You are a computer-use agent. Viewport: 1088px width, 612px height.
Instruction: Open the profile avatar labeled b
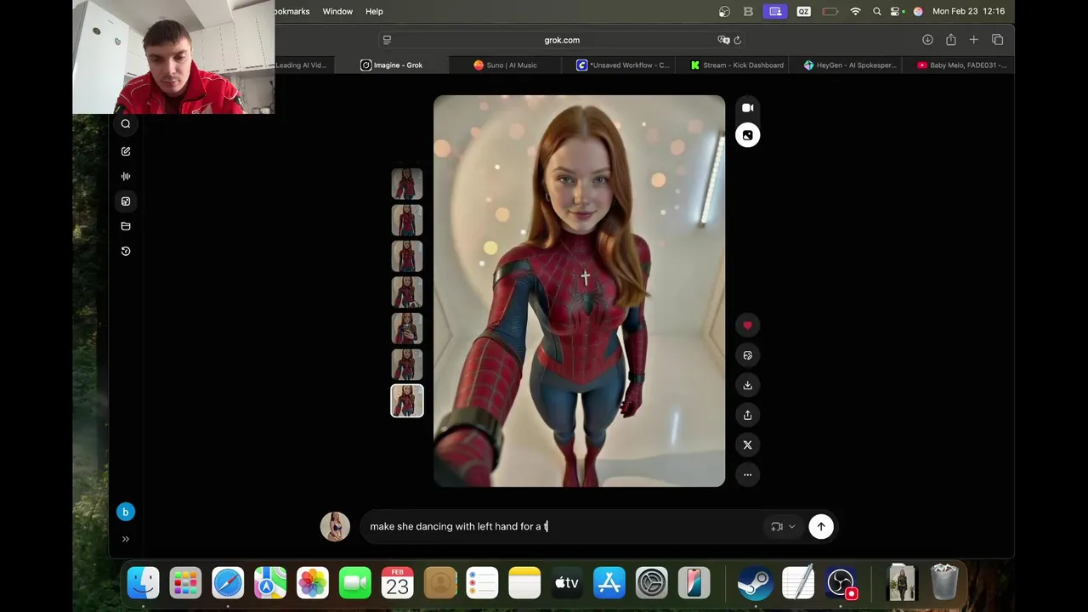click(x=125, y=512)
